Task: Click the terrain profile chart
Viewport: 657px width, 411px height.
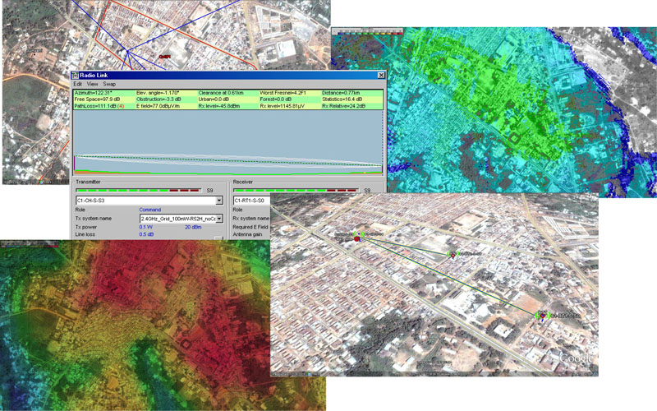Action: (228, 143)
